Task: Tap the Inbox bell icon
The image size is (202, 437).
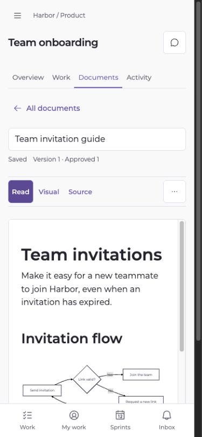Action: [167, 415]
